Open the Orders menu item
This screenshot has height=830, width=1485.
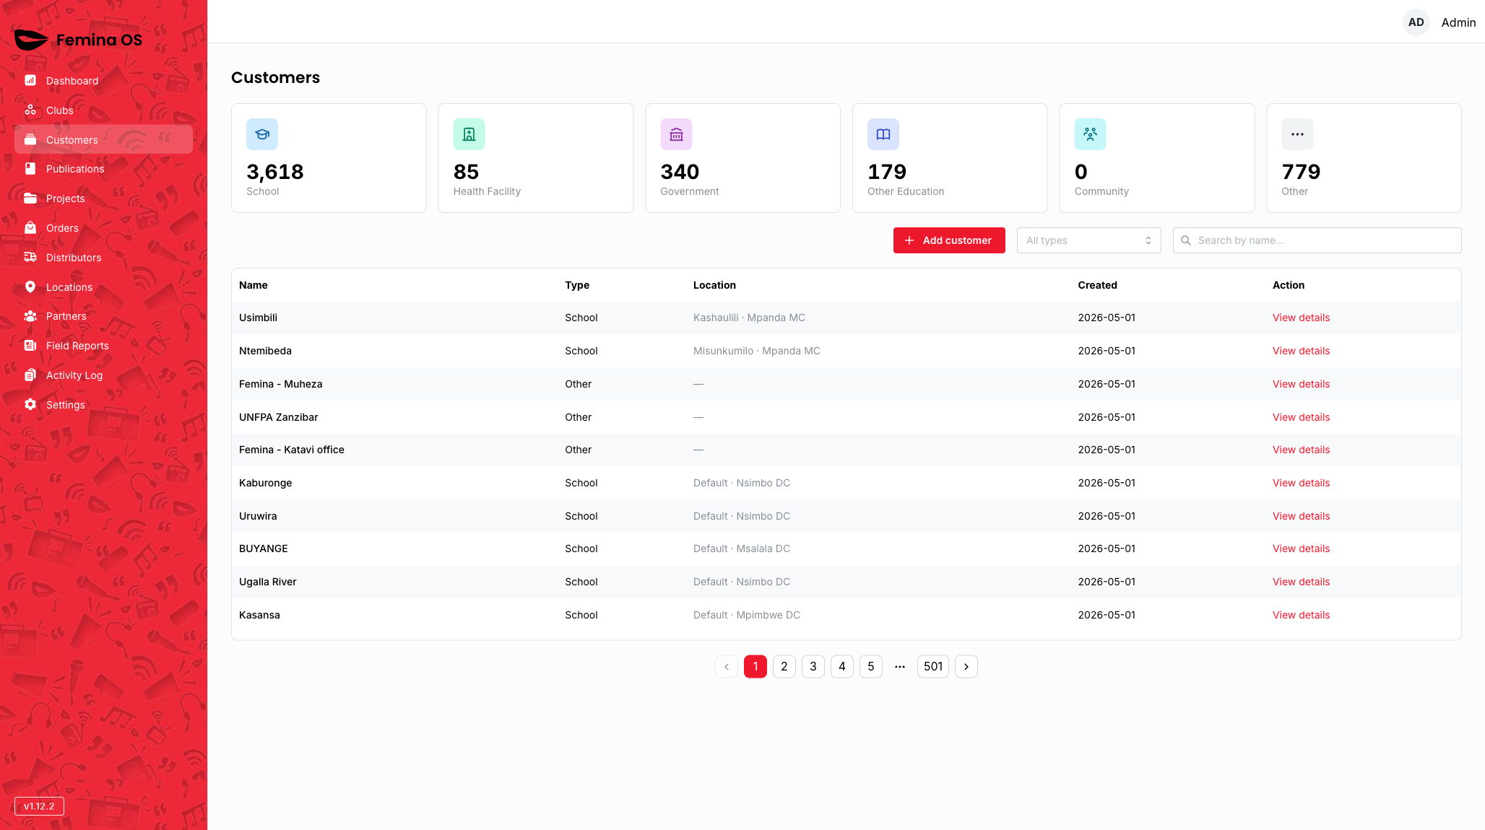click(103, 227)
